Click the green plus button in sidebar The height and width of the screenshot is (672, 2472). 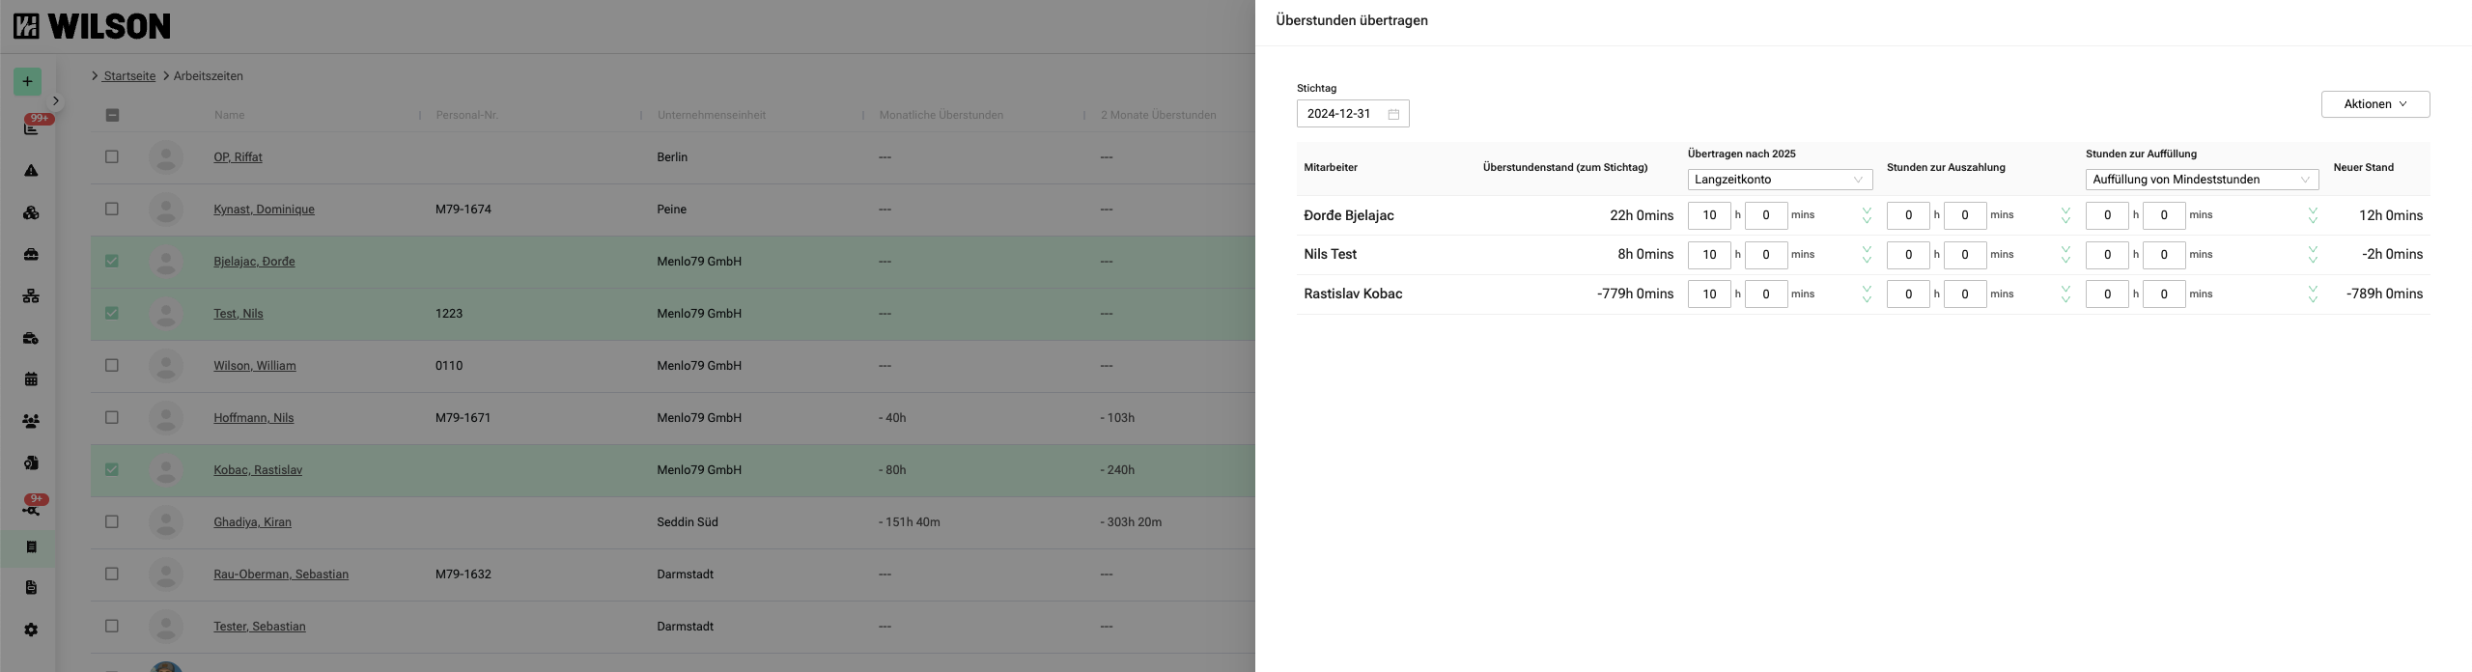coord(27,81)
